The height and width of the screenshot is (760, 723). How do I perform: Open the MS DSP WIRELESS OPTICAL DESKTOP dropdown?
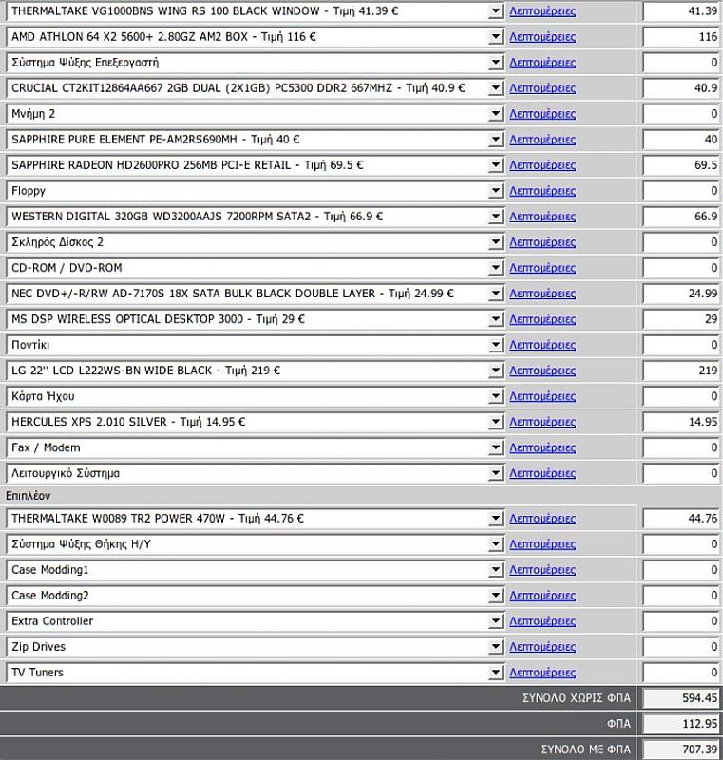click(255, 319)
